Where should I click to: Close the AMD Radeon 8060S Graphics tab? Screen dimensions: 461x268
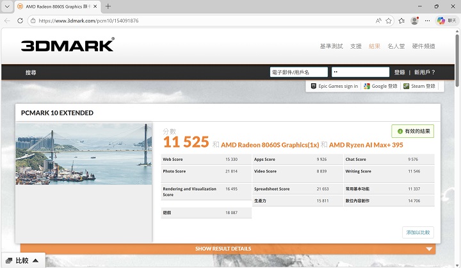click(x=95, y=6)
